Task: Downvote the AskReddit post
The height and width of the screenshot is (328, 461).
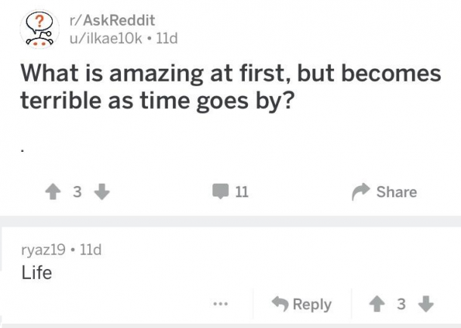Action: coord(100,192)
